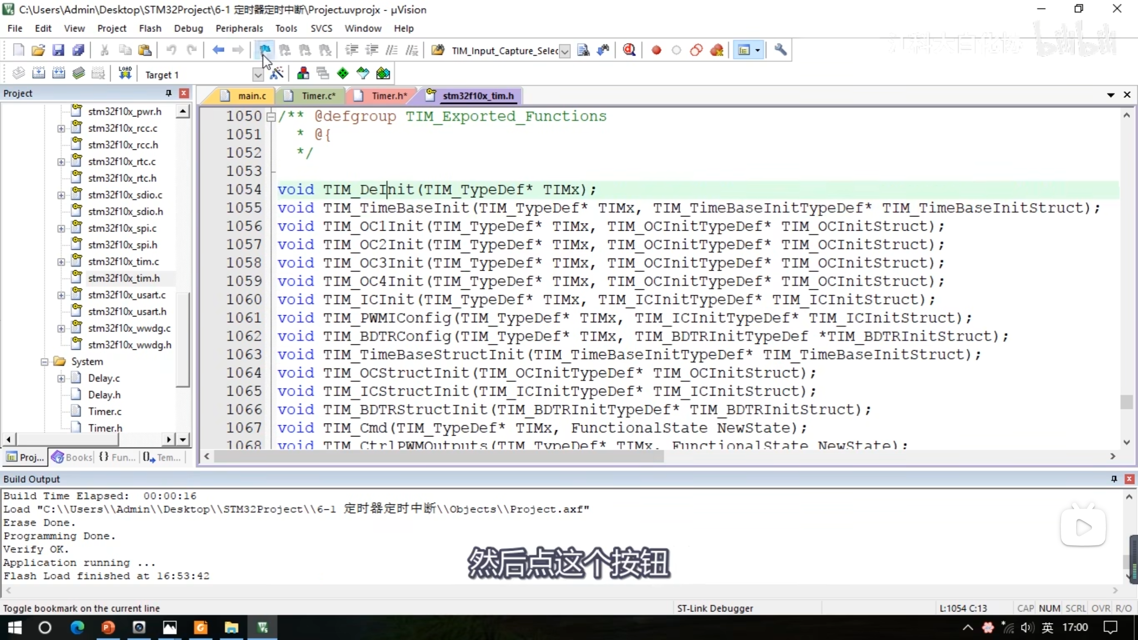The height and width of the screenshot is (640, 1138).
Task: Click the bookmark flag toolbar icon
Action: [265, 50]
